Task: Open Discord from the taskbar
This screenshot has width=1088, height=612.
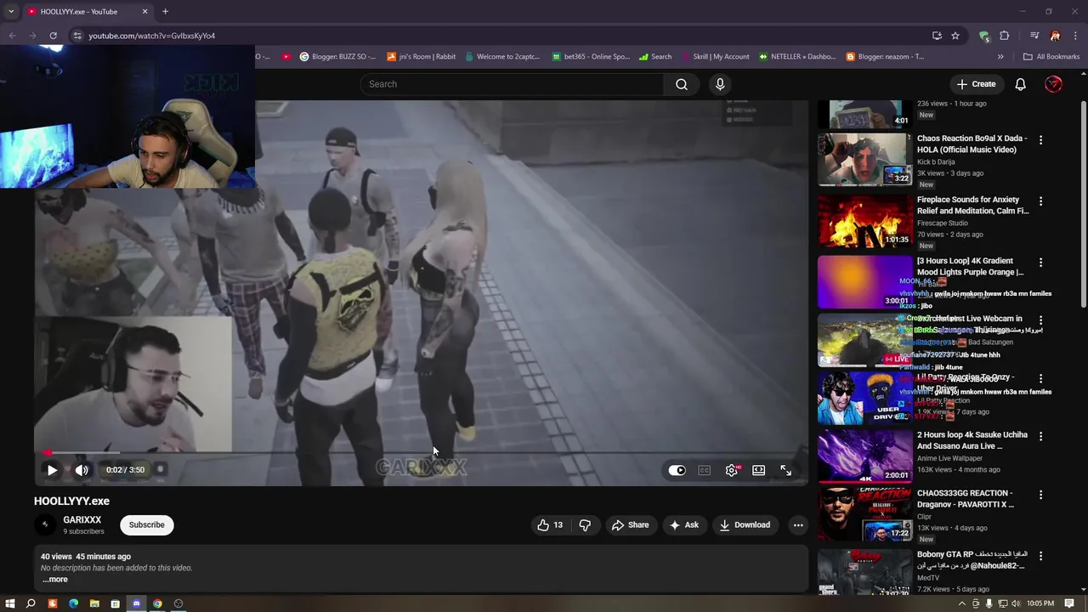Action: click(x=136, y=603)
